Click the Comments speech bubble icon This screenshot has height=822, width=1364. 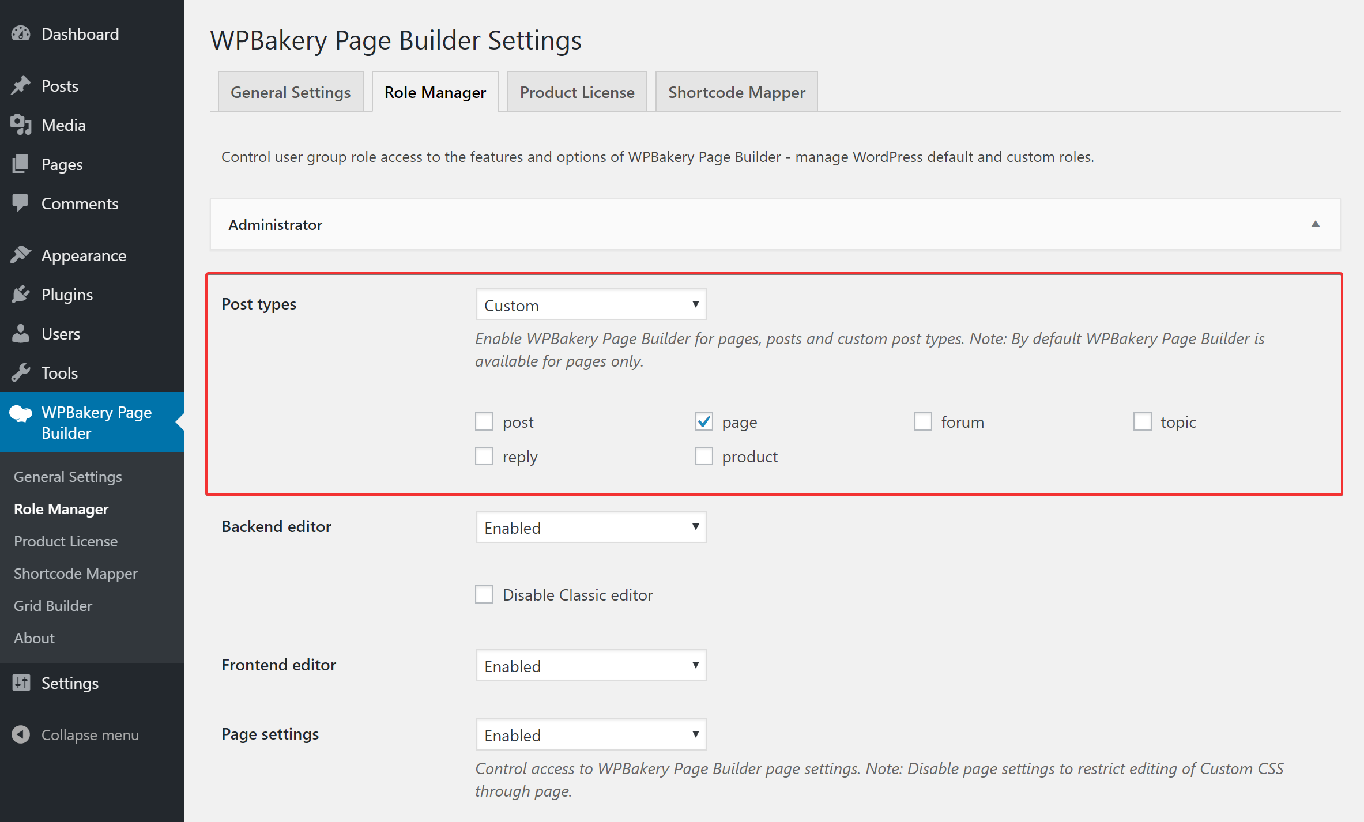click(21, 203)
